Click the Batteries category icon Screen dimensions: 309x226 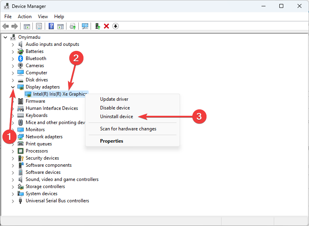(x=21, y=51)
